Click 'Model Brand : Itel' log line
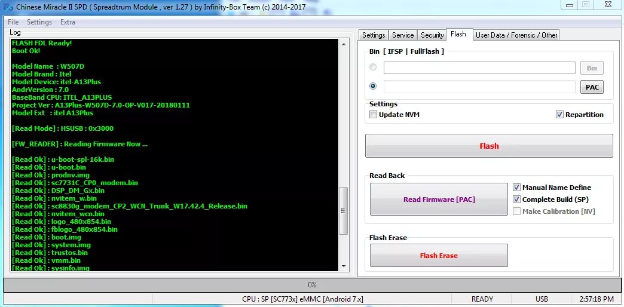624x307 pixels. point(41,74)
